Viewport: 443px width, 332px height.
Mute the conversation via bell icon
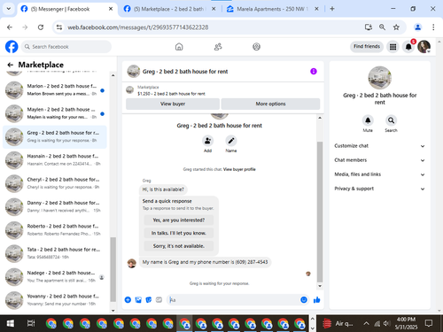click(x=368, y=120)
